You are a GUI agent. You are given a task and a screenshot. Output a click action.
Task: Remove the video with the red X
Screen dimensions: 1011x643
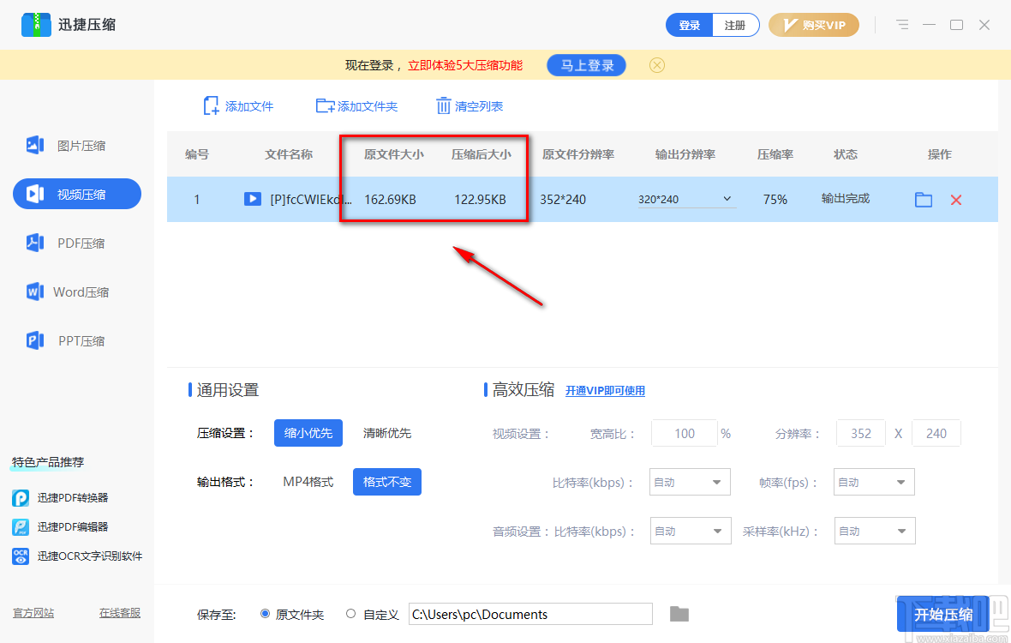955,199
